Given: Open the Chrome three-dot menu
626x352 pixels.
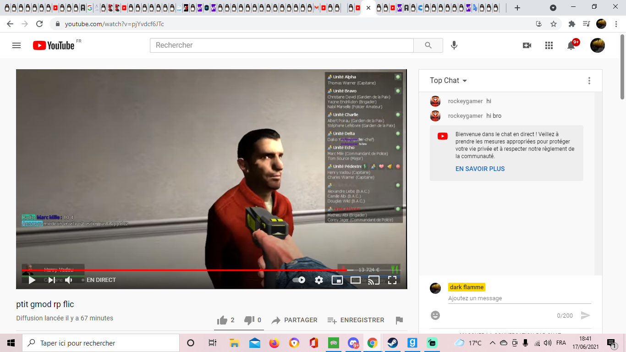Looking at the screenshot, I should pos(616,24).
